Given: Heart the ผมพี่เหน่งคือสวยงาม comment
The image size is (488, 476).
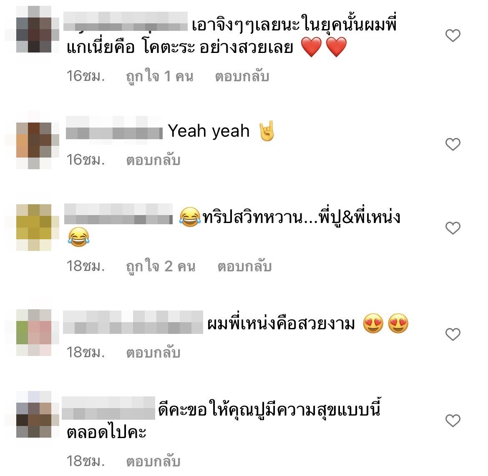Looking at the screenshot, I should 453,334.
